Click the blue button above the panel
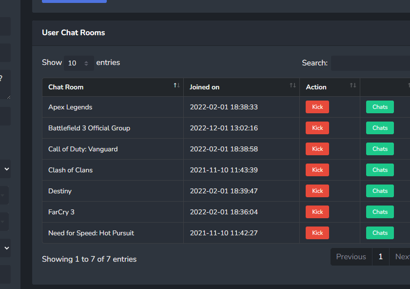The width and height of the screenshot is (410, 289). (74, 1)
